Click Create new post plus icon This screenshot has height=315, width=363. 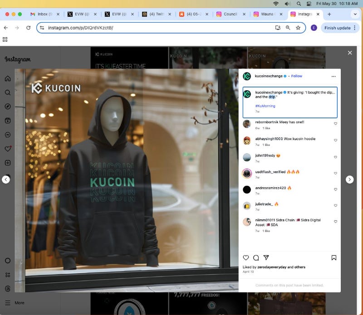[x=8, y=163]
